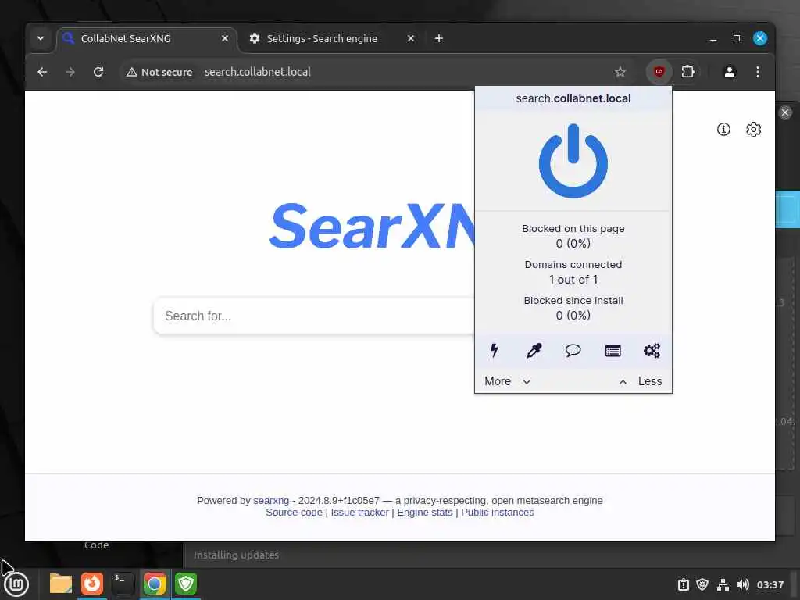Close the Settings - Search engine tab
The width and height of the screenshot is (800, 600).
coord(411,39)
